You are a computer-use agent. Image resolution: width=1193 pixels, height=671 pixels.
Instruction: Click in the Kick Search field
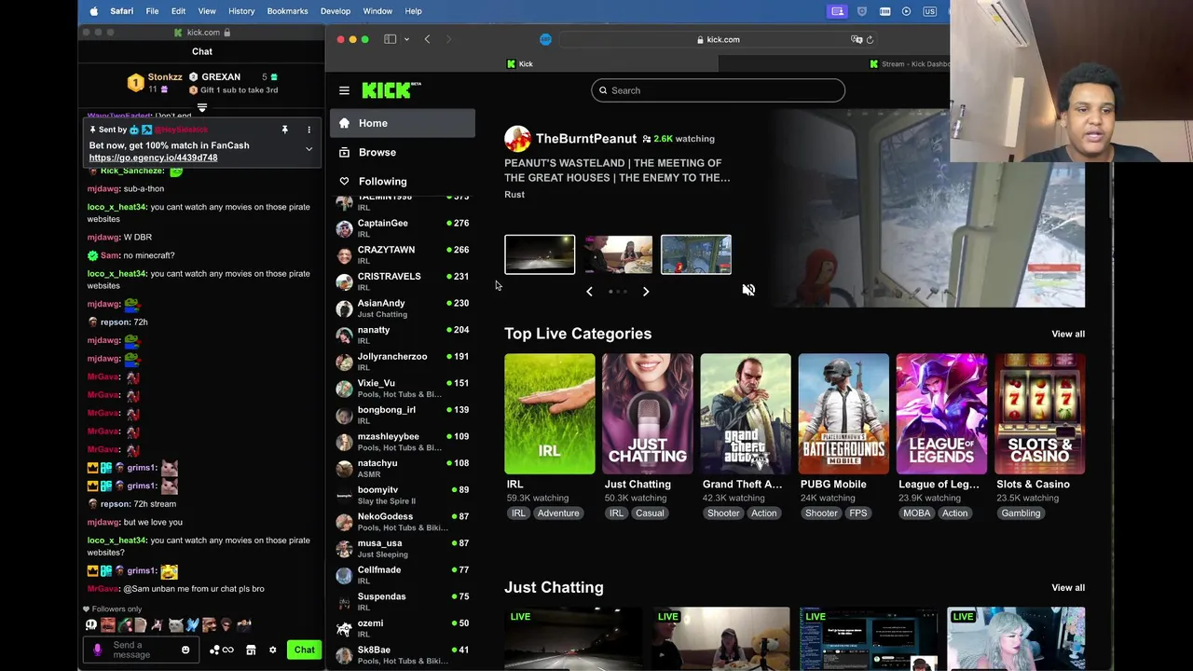pos(718,90)
